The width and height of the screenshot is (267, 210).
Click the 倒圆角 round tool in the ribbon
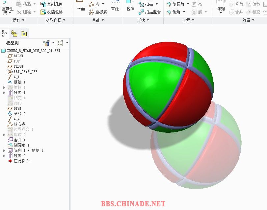[x=175, y=4]
